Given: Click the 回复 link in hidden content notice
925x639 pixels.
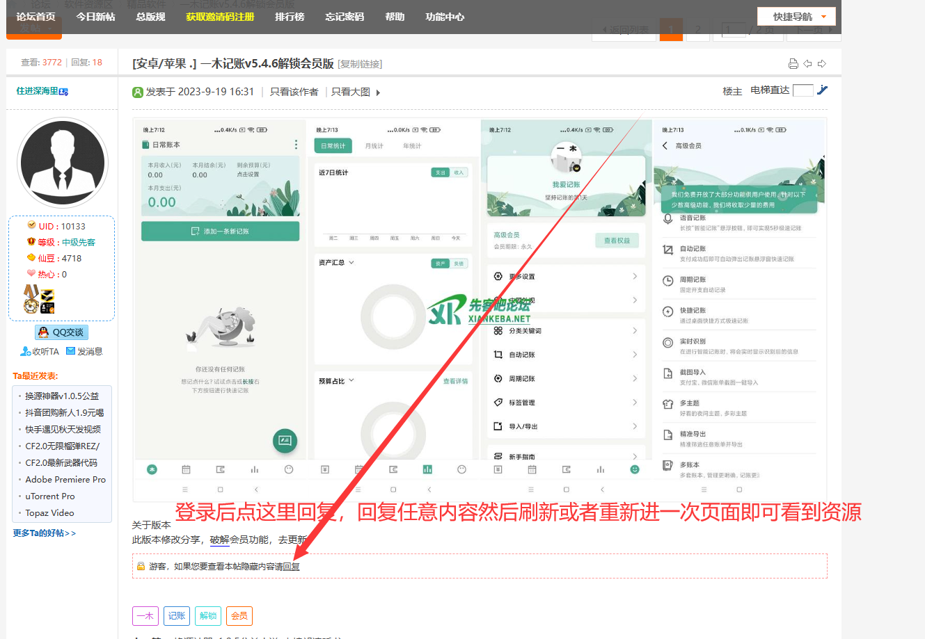Looking at the screenshot, I should pos(292,567).
